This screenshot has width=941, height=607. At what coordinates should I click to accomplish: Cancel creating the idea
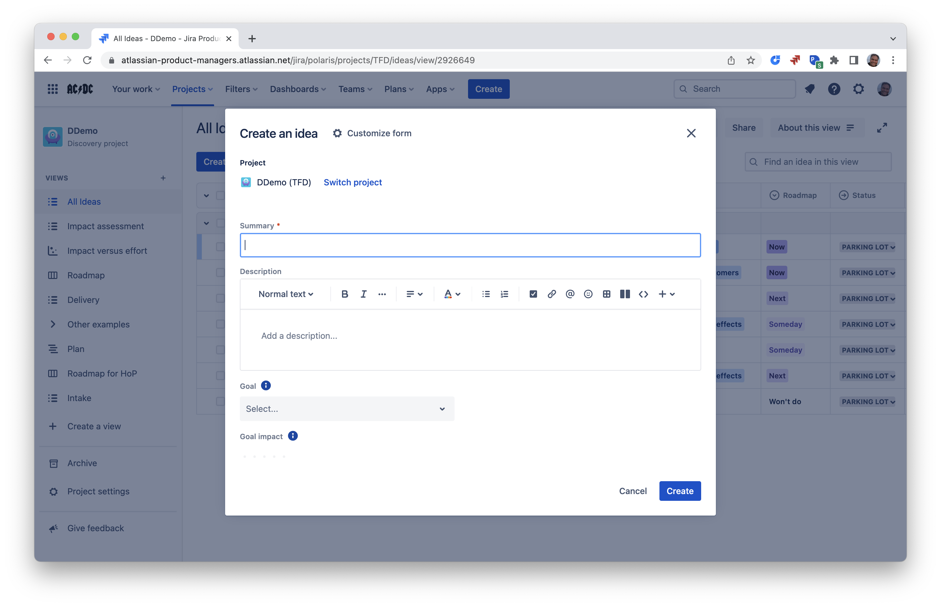632,491
